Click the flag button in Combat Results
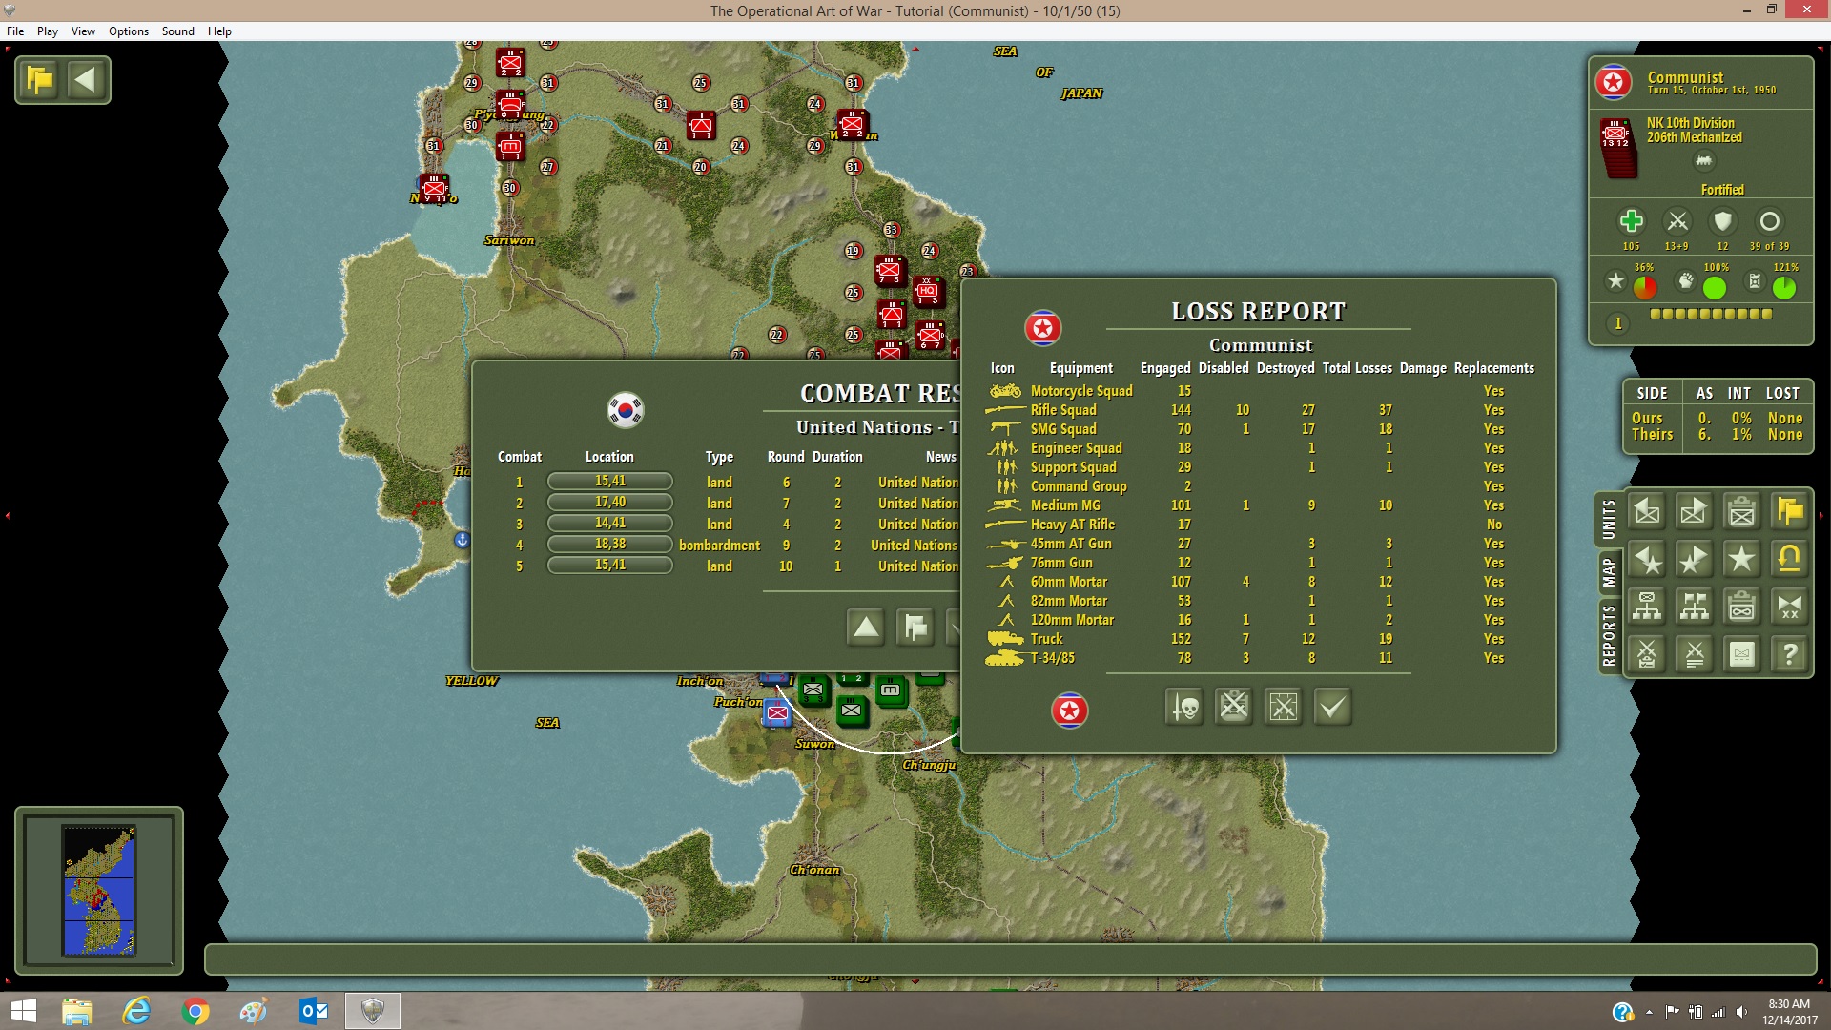Image resolution: width=1831 pixels, height=1030 pixels. point(915,627)
